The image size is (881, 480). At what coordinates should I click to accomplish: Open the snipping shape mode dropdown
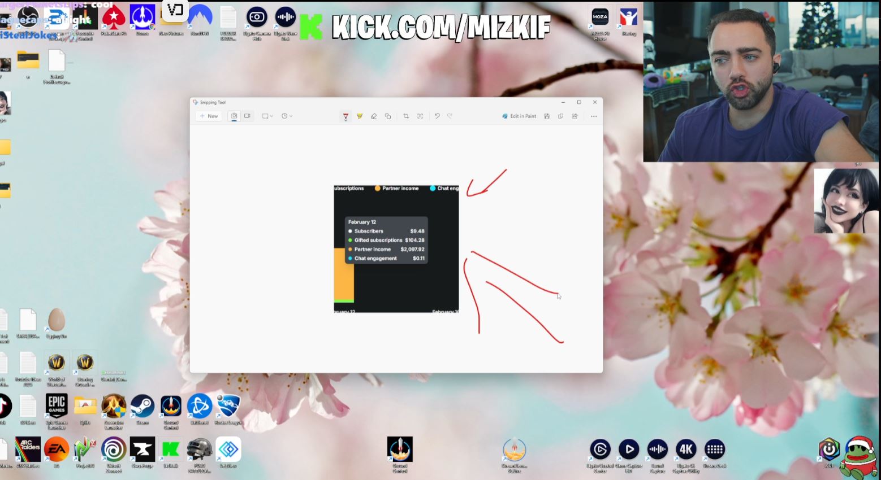click(x=267, y=116)
